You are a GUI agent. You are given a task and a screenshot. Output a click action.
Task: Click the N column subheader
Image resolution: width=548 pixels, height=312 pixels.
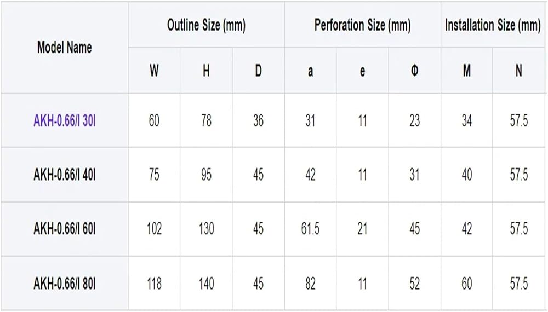click(x=518, y=71)
